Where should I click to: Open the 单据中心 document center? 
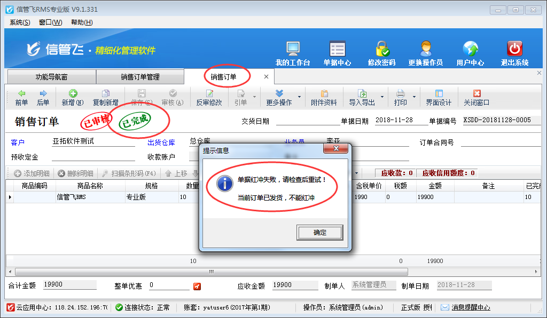[x=337, y=53]
